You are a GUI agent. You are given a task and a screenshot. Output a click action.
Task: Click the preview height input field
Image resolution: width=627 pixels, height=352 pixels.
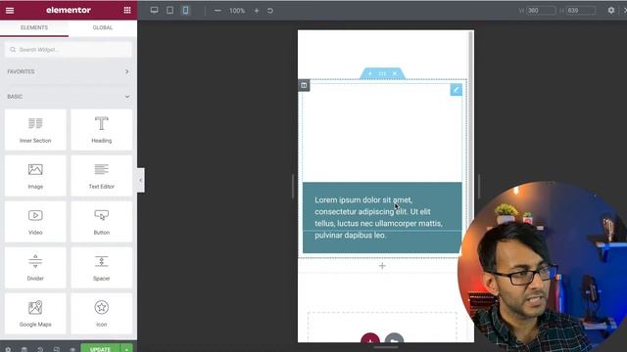coord(581,11)
